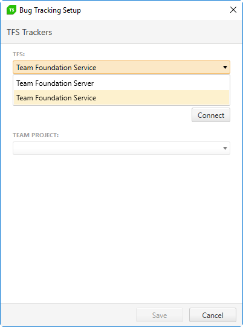The height and width of the screenshot is (327, 243).
Task: Cancel the bug tracking setup
Action: coord(213,315)
